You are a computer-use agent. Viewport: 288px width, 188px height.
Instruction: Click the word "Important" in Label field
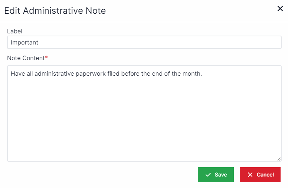24,42
